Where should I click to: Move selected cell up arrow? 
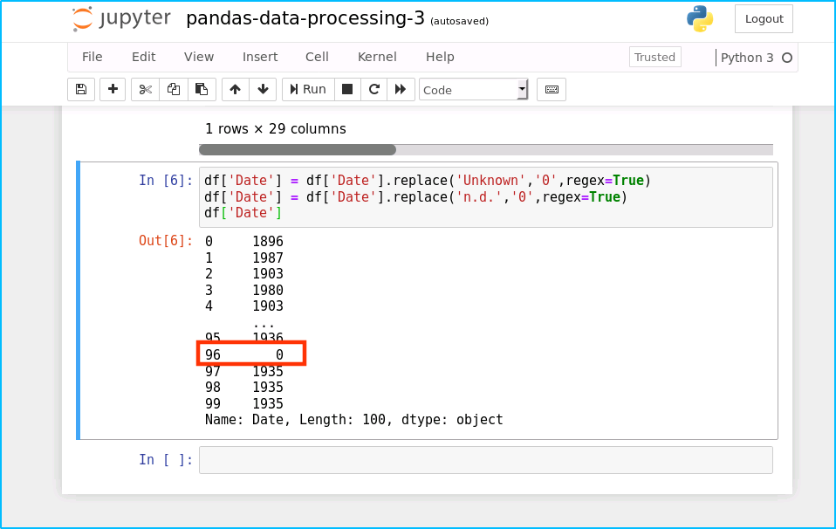[235, 90]
